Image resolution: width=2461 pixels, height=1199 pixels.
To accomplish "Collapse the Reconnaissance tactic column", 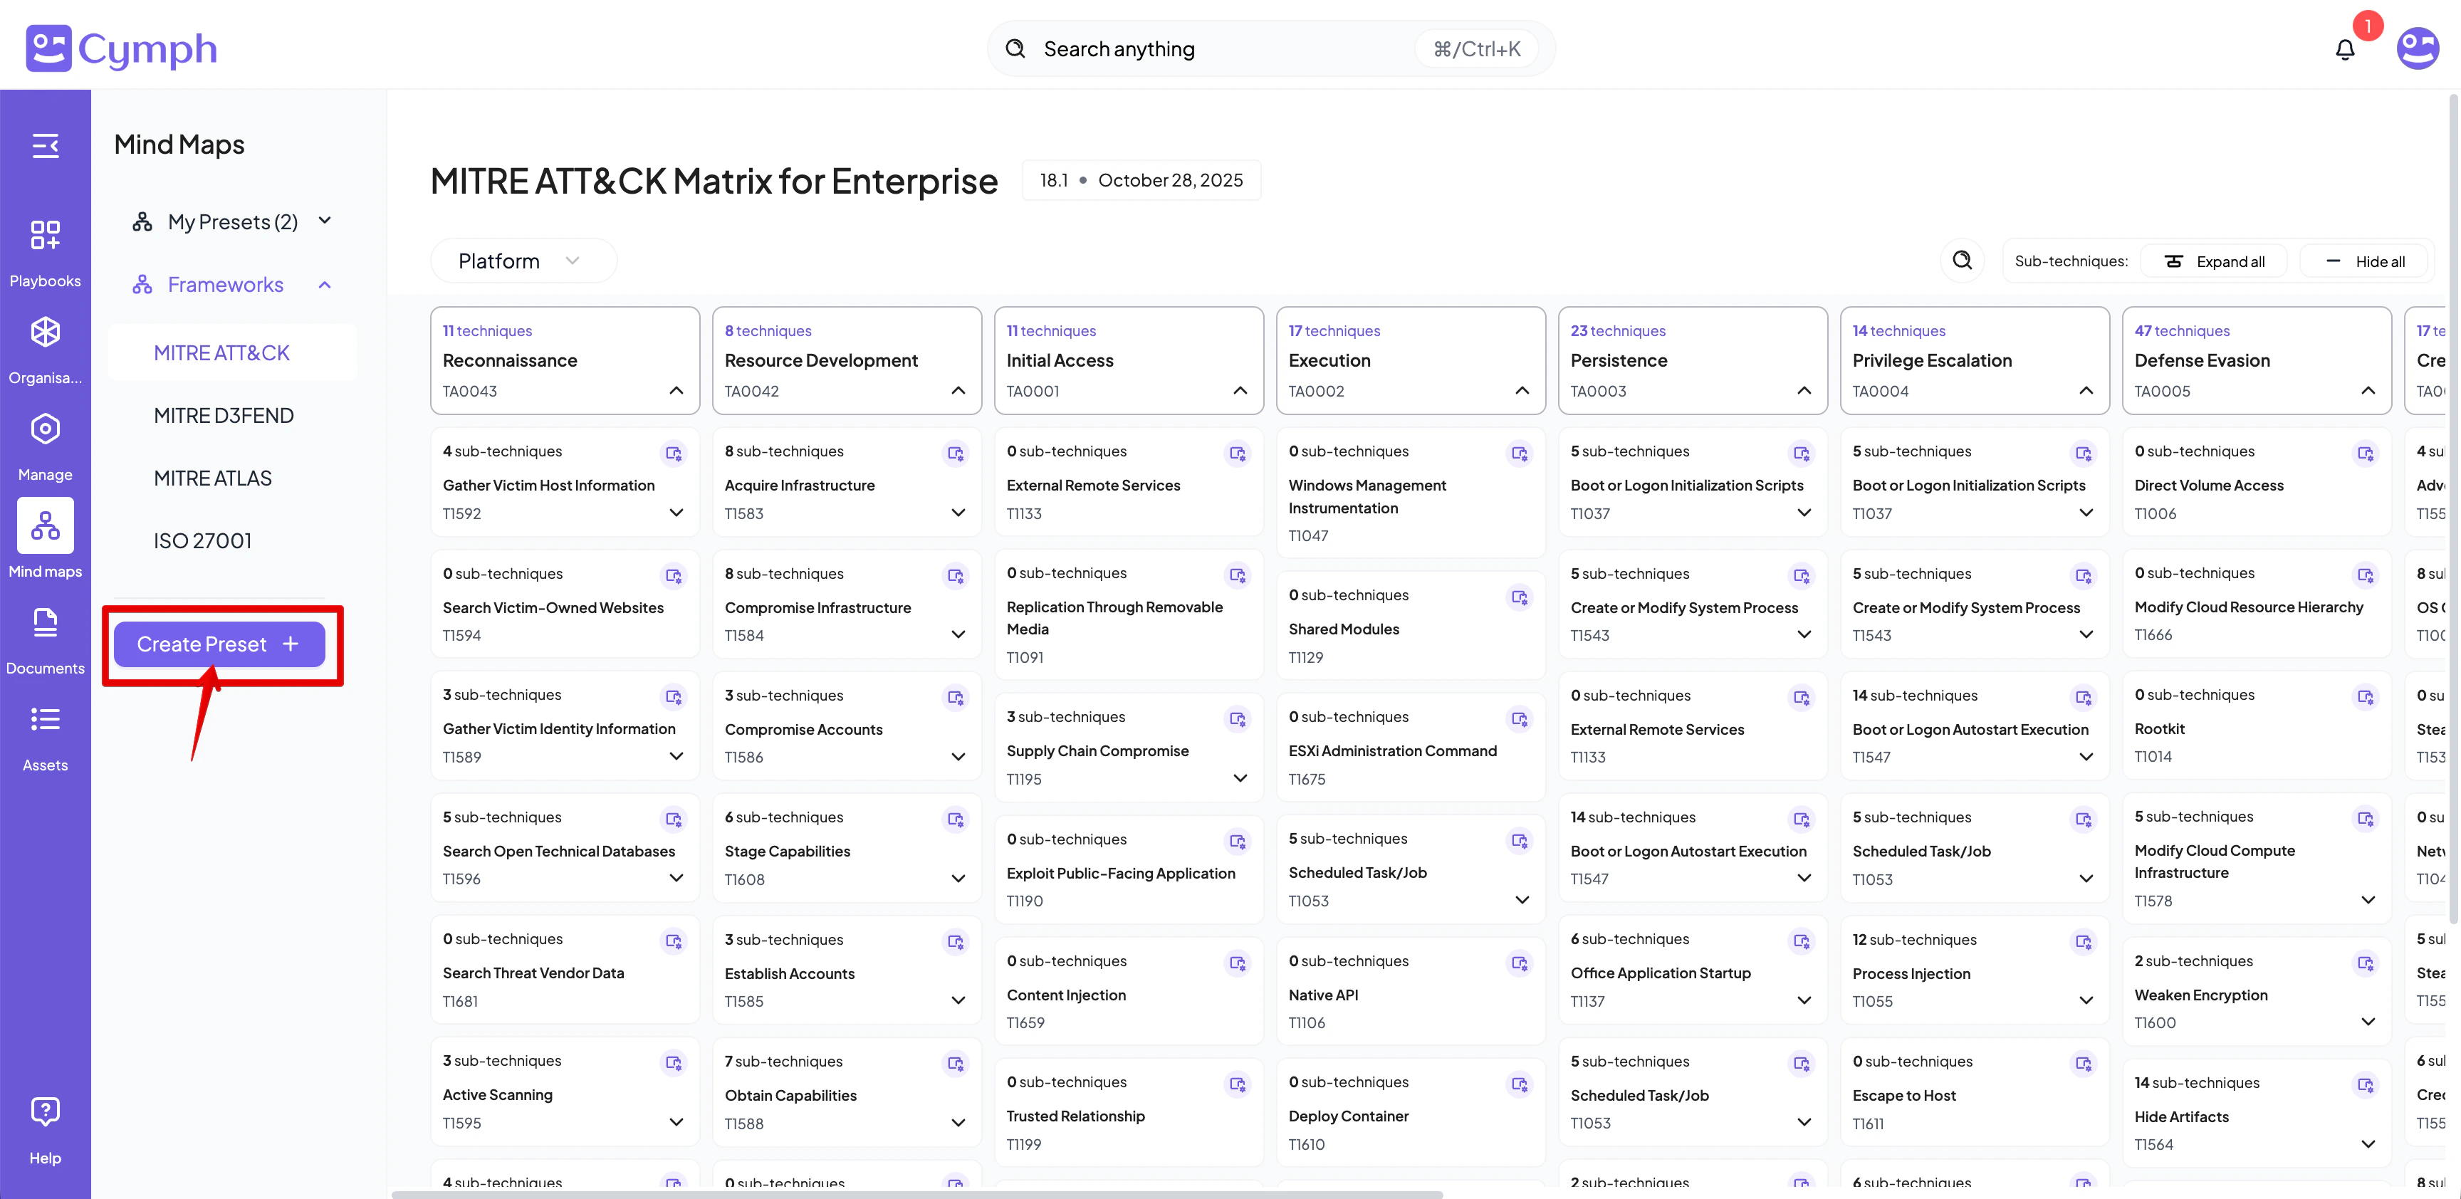I will coord(676,391).
